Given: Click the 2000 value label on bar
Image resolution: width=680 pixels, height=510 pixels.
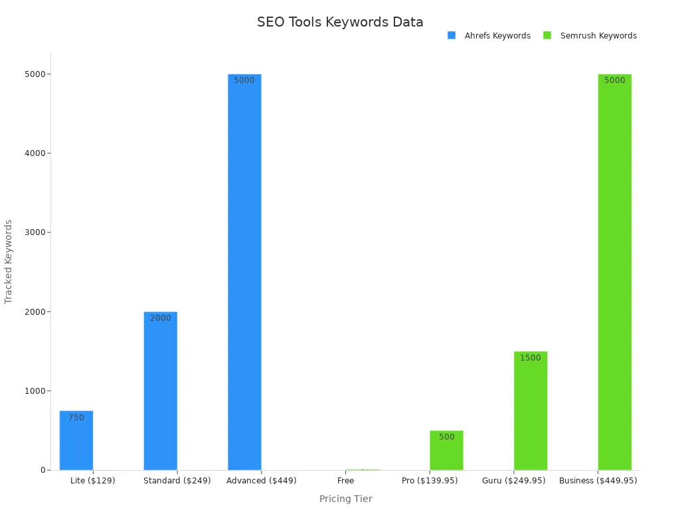Looking at the screenshot, I should pos(161,318).
